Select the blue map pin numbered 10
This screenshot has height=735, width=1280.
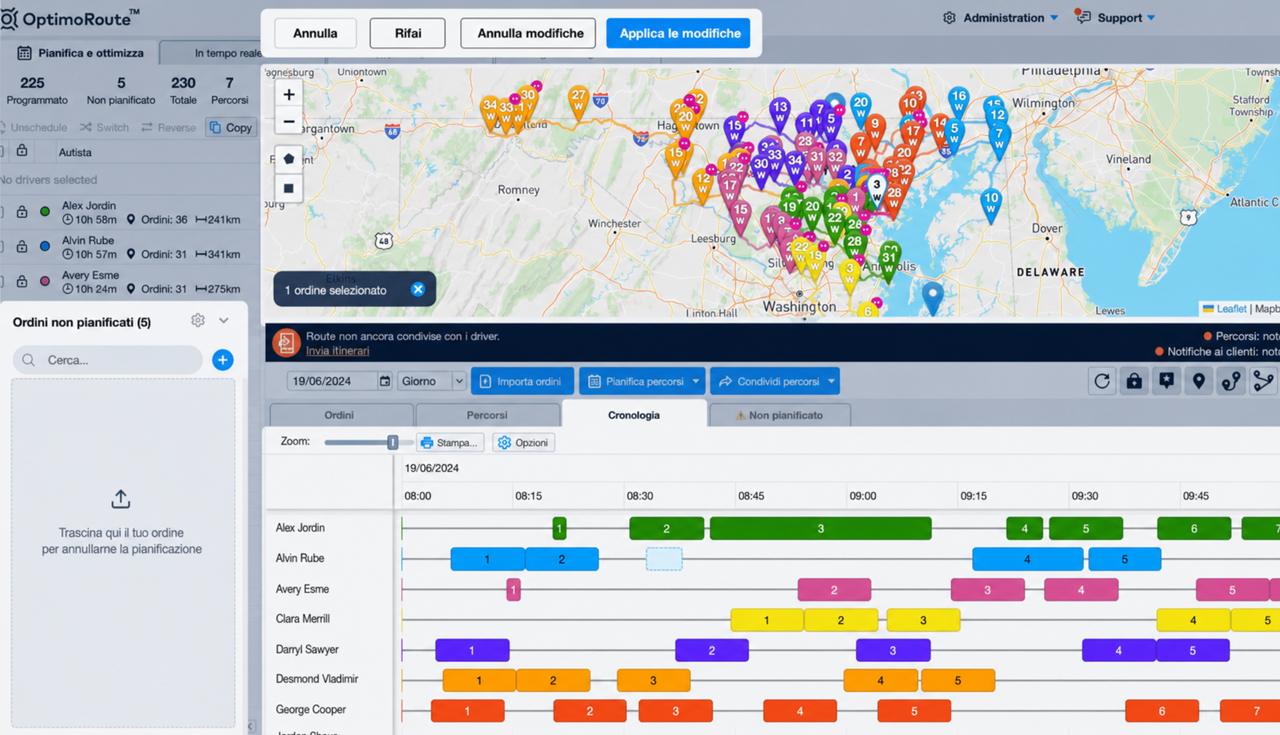pyautogui.click(x=991, y=205)
